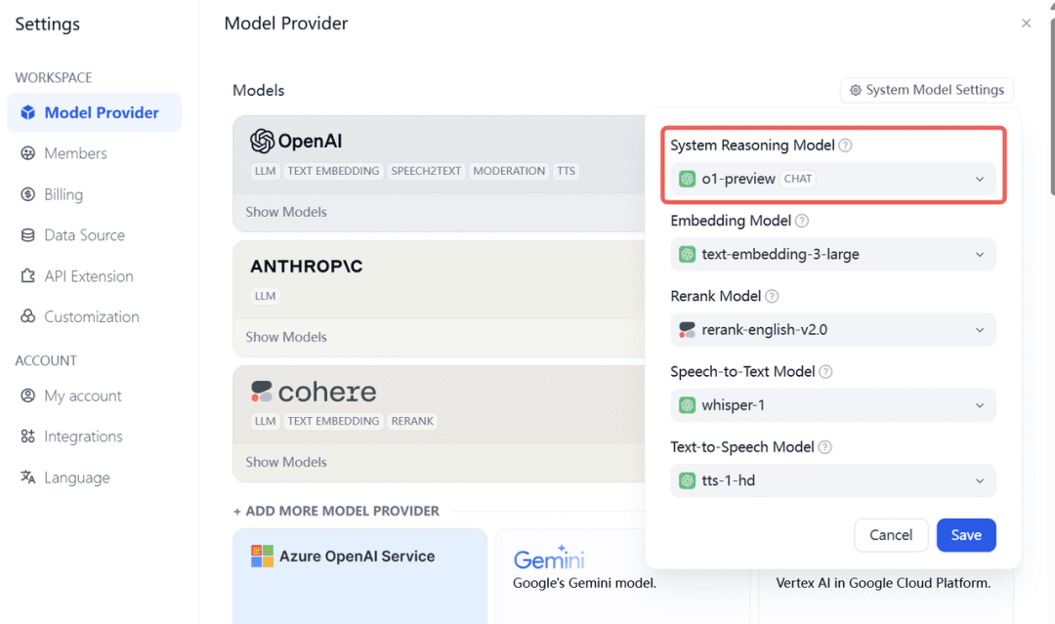Image resolution: width=1055 pixels, height=624 pixels.
Task: Click the Anthropic logo text
Action: tap(306, 267)
